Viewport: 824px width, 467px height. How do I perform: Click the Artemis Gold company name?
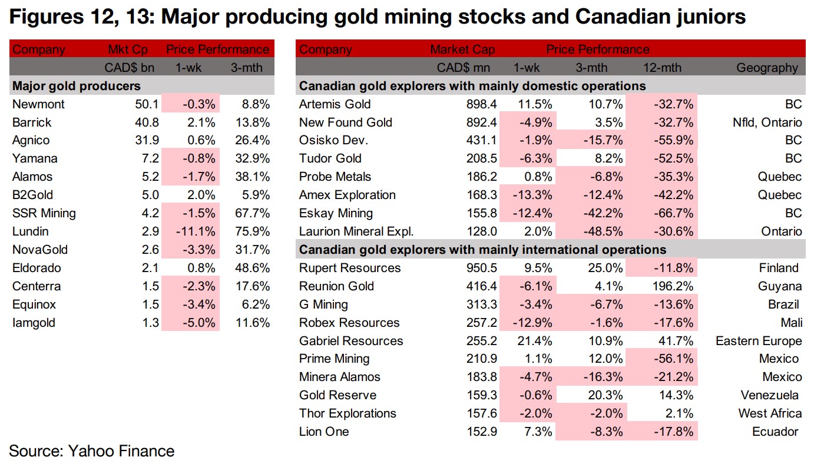coord(335,104)
